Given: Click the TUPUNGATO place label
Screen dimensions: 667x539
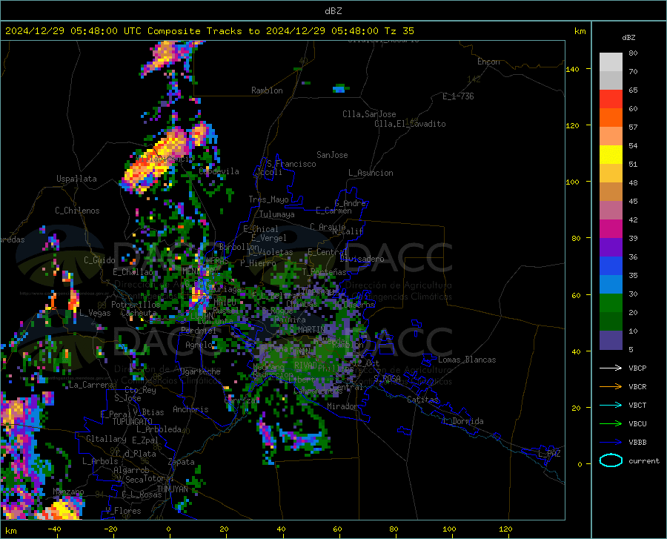Looking at the screenshot, I should [133, 422].
